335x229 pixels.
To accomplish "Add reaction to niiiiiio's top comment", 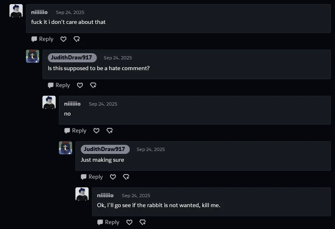I will click(x=77, y=39).
